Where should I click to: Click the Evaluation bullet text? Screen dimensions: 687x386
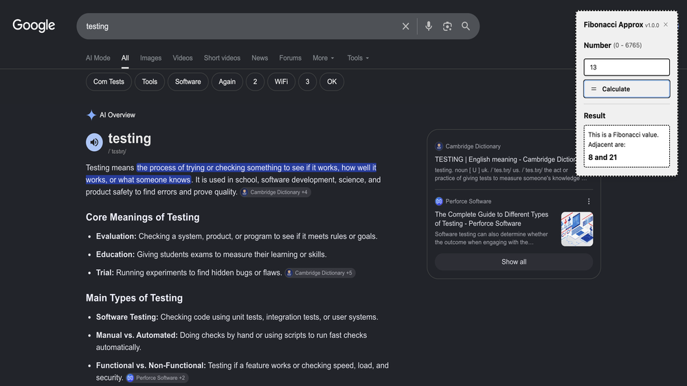[236, 236]
